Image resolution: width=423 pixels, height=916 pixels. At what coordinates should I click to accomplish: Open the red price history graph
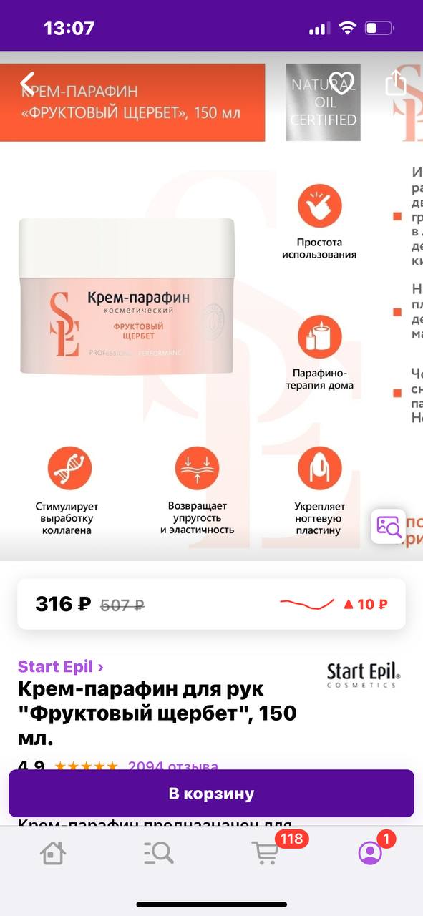[x=307, y=604]
